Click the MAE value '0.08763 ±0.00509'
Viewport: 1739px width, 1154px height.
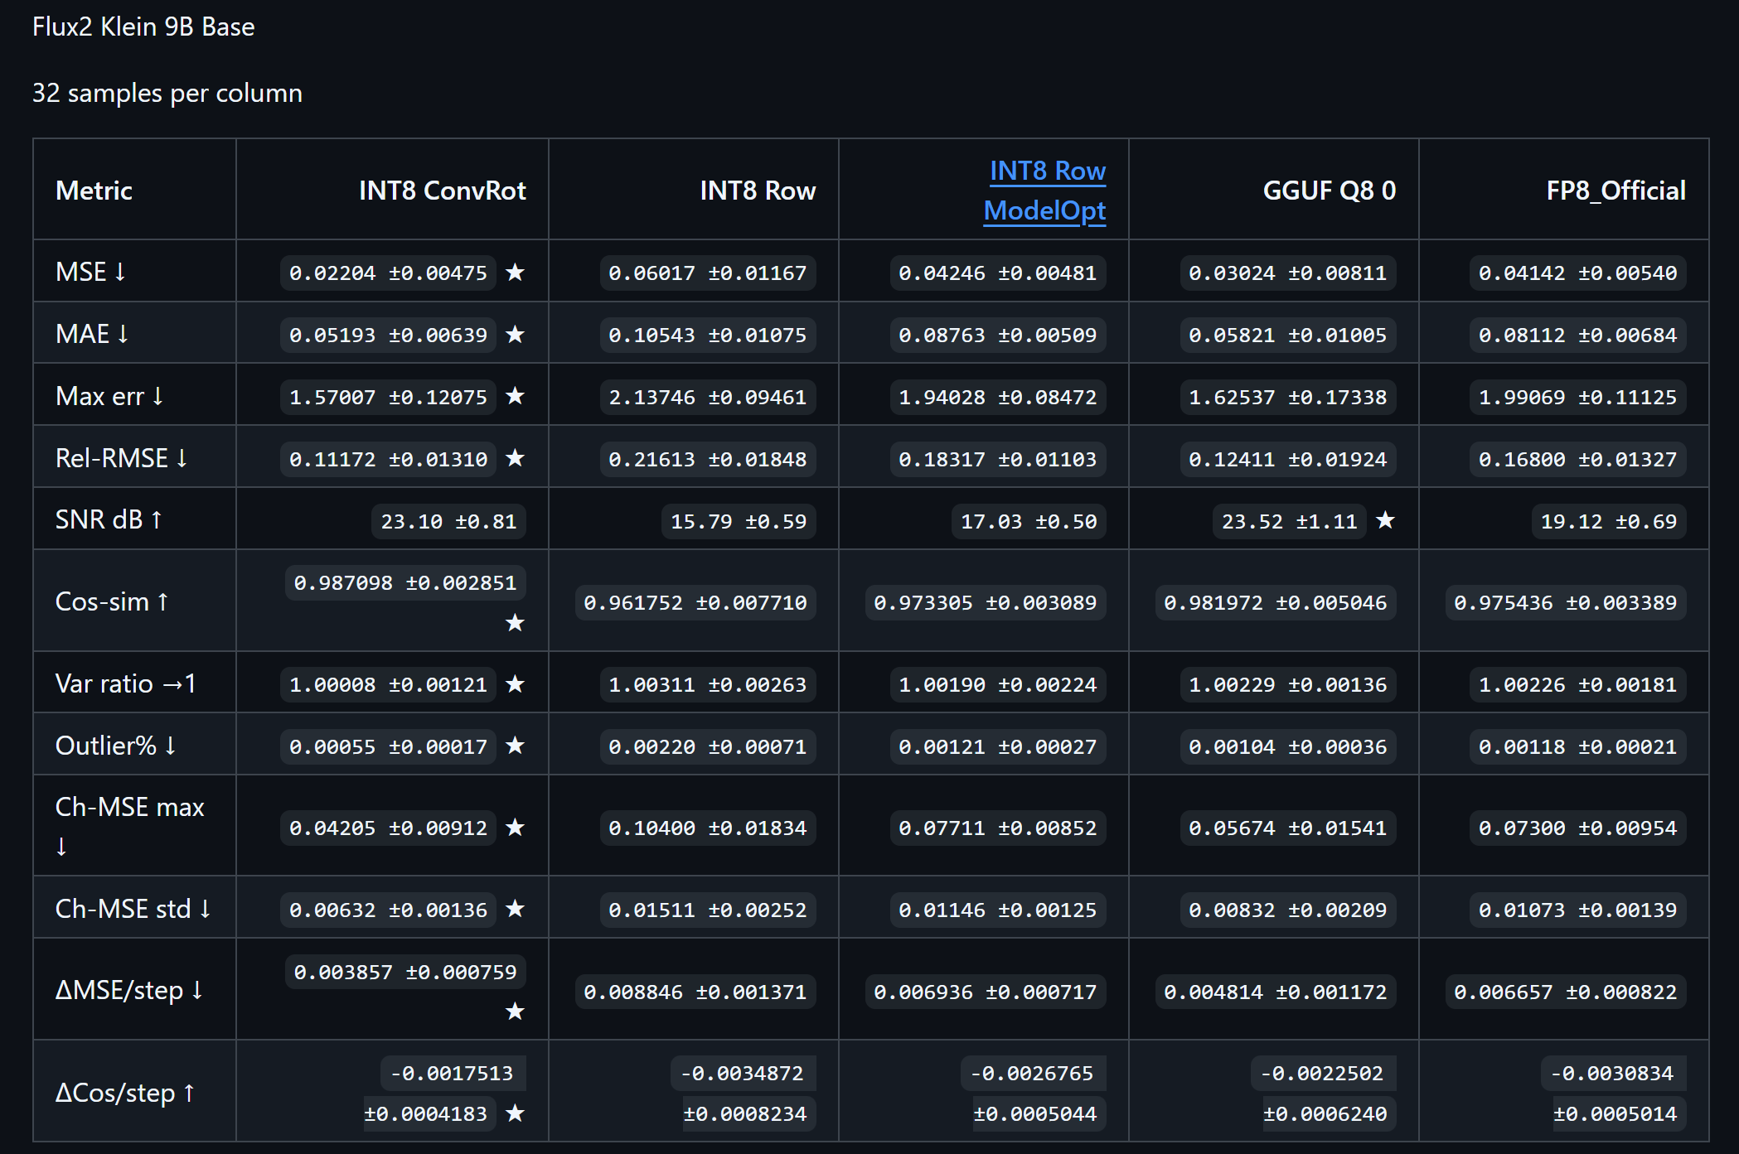point(997,335)
